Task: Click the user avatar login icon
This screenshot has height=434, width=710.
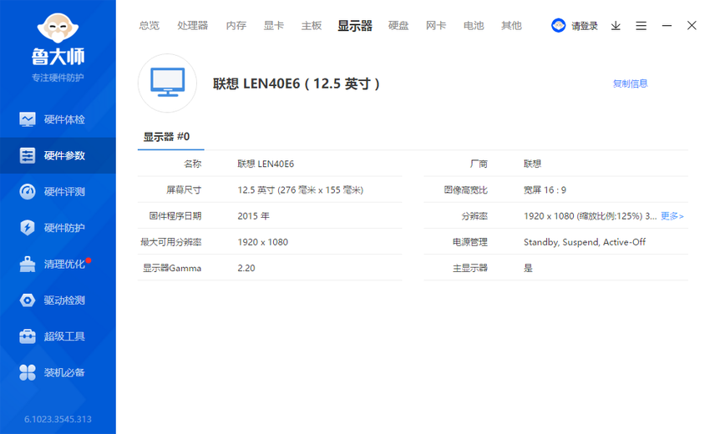Action: [x=558, y=25]
